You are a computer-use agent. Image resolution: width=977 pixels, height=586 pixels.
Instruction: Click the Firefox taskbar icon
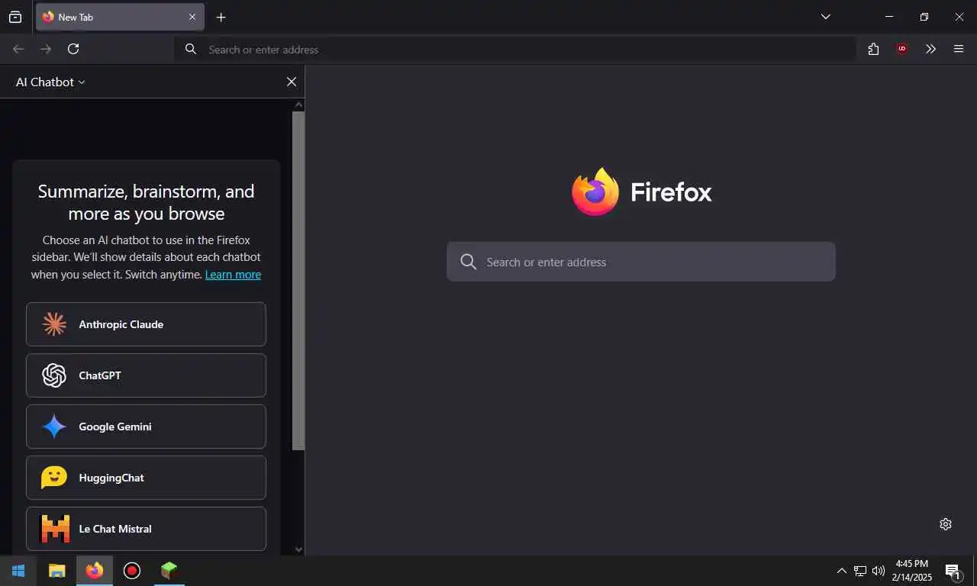click(x=95, y=571)
